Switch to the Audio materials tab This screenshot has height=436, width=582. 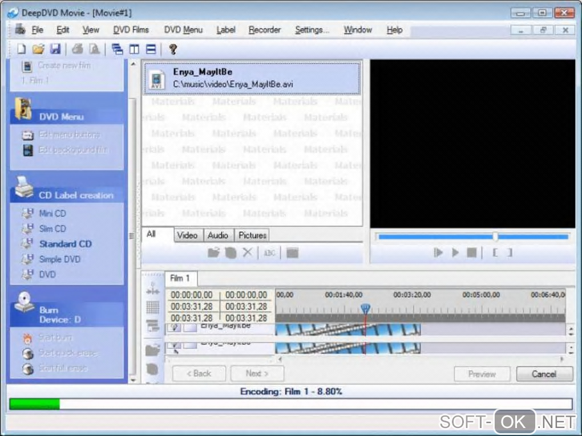pos(218,235)
